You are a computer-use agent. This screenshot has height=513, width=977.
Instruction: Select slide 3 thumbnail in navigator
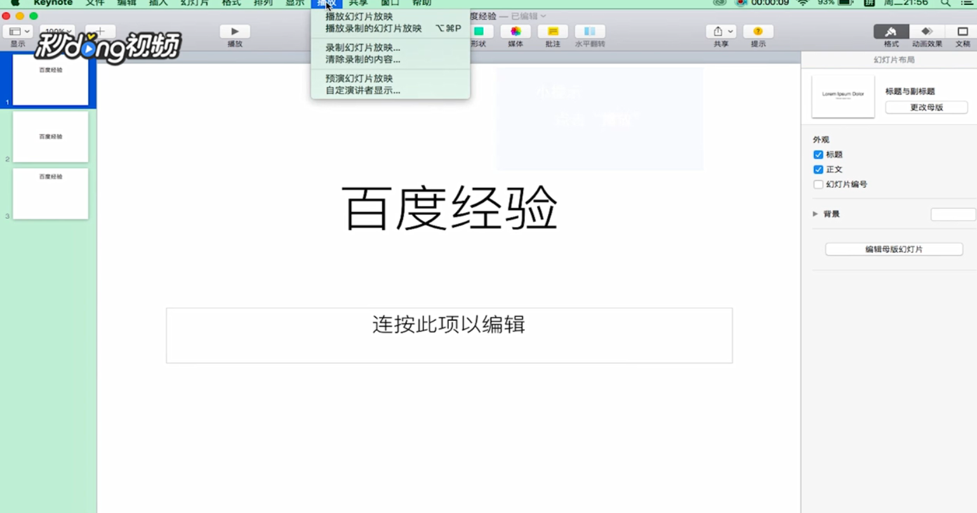click(50, 194)
